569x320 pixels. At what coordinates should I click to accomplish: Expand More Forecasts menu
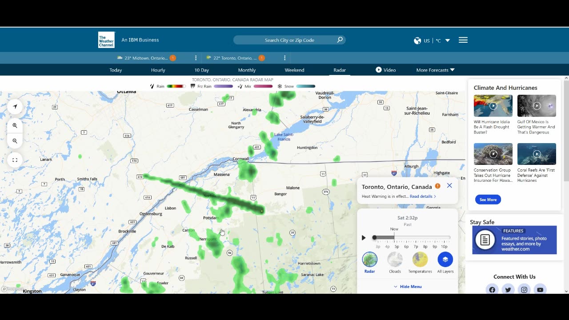(435, 70)
